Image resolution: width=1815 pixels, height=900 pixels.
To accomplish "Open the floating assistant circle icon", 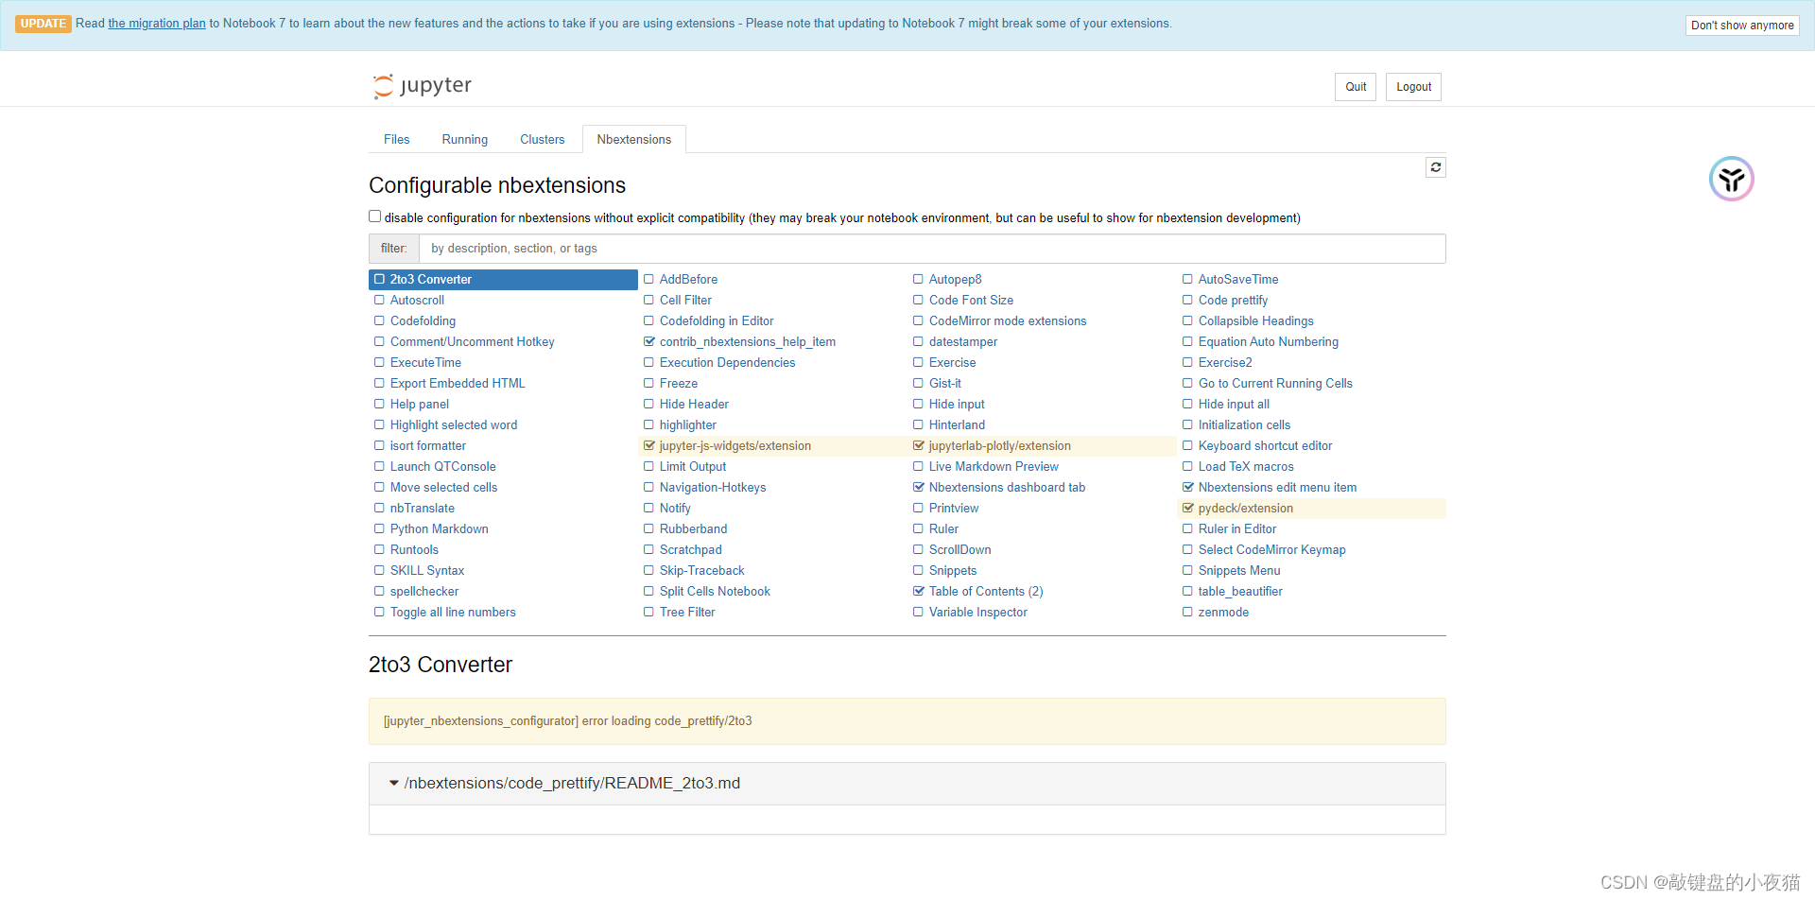I will click(x=1731, y=179).
